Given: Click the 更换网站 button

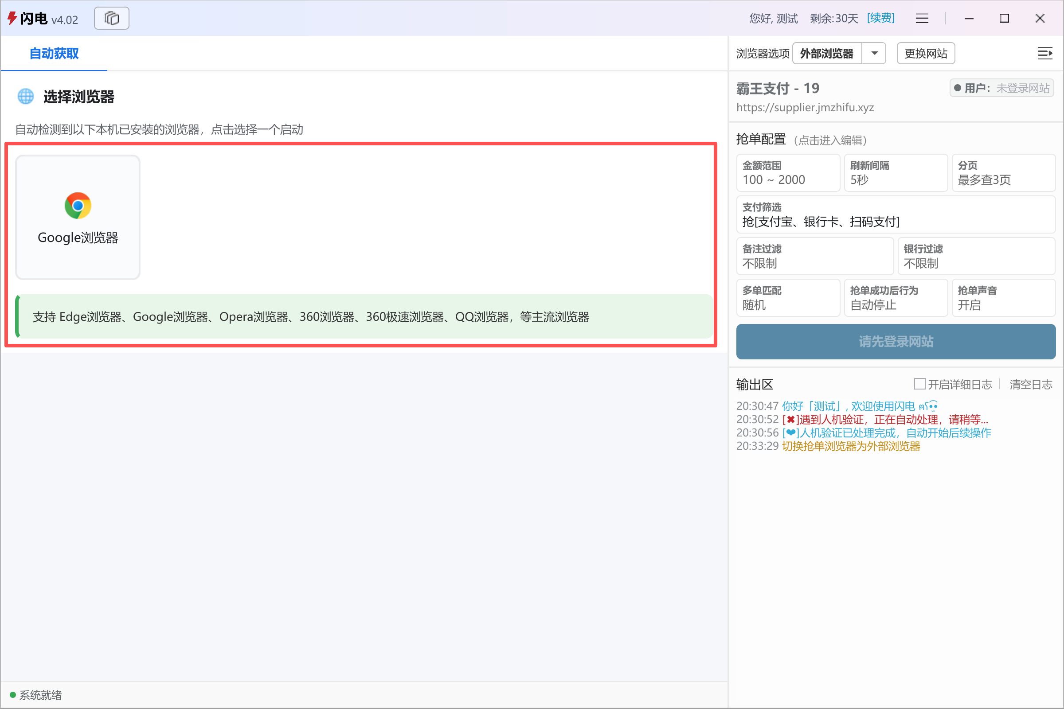Looking at the screenshot, I should pos(926,53).
